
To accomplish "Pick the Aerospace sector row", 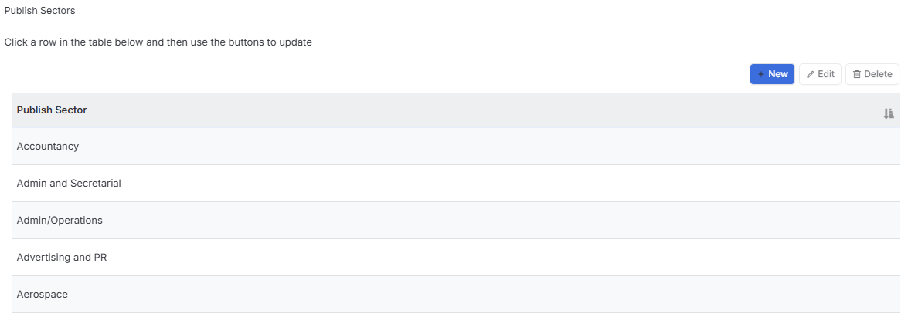I will click(456, 295).
